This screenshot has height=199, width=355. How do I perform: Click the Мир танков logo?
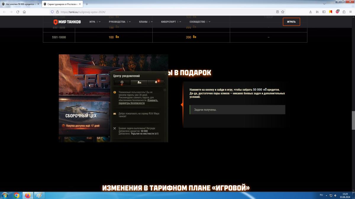[67, 22]
